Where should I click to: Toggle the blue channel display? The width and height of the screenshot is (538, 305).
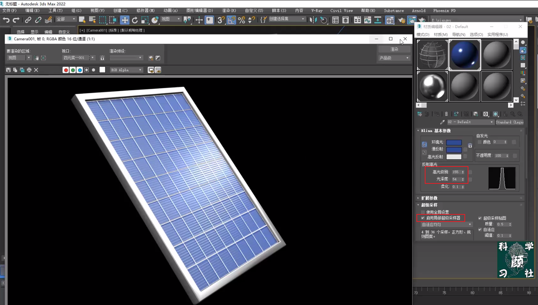pyautogui.click(x=80, y=70)
